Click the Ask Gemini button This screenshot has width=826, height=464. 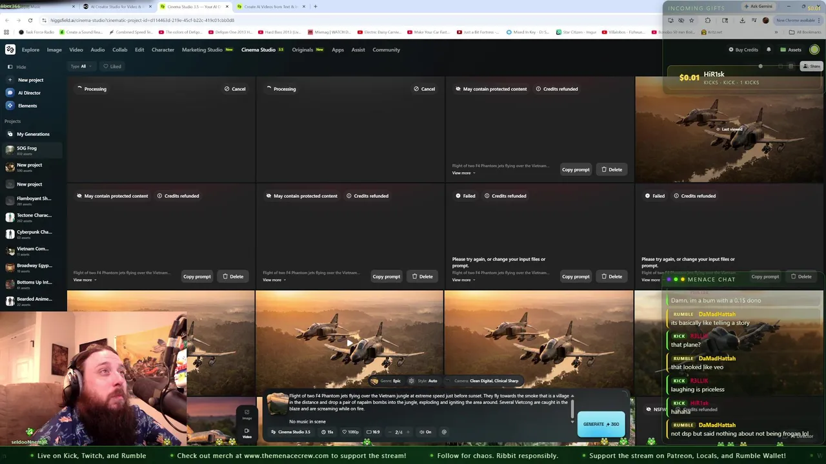[x=758, y=6]
